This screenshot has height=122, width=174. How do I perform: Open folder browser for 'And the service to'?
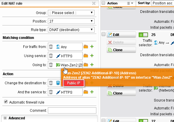coord(86,92)
